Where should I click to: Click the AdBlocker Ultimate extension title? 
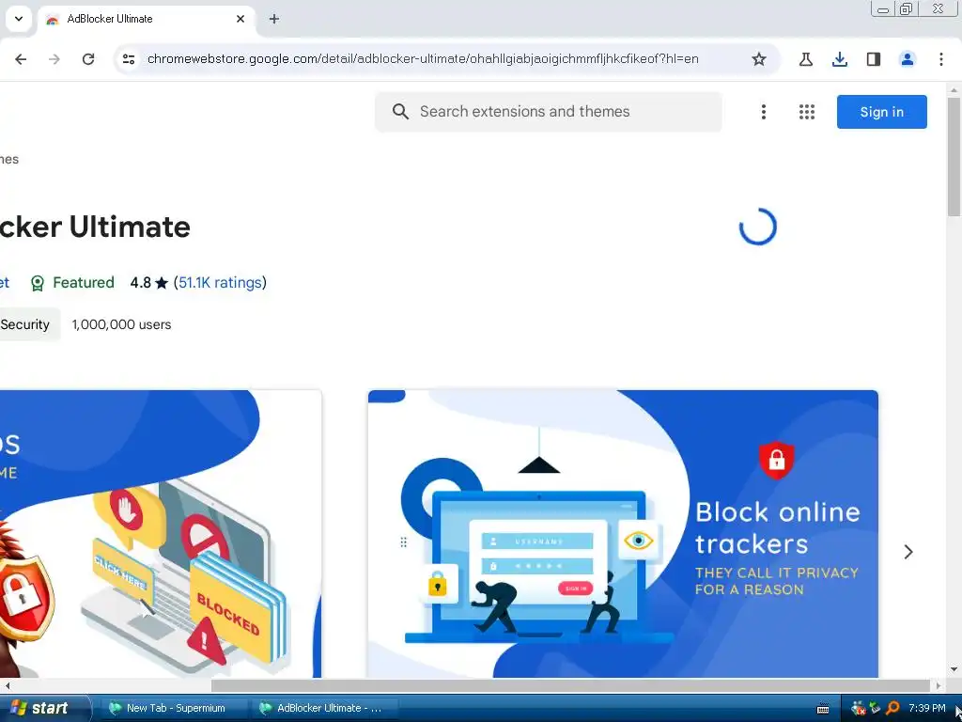click(95, 227)
